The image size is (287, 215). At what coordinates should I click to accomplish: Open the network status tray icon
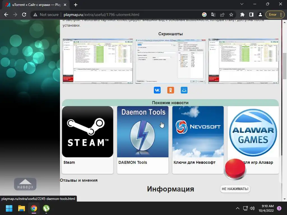tap(245, 208)
